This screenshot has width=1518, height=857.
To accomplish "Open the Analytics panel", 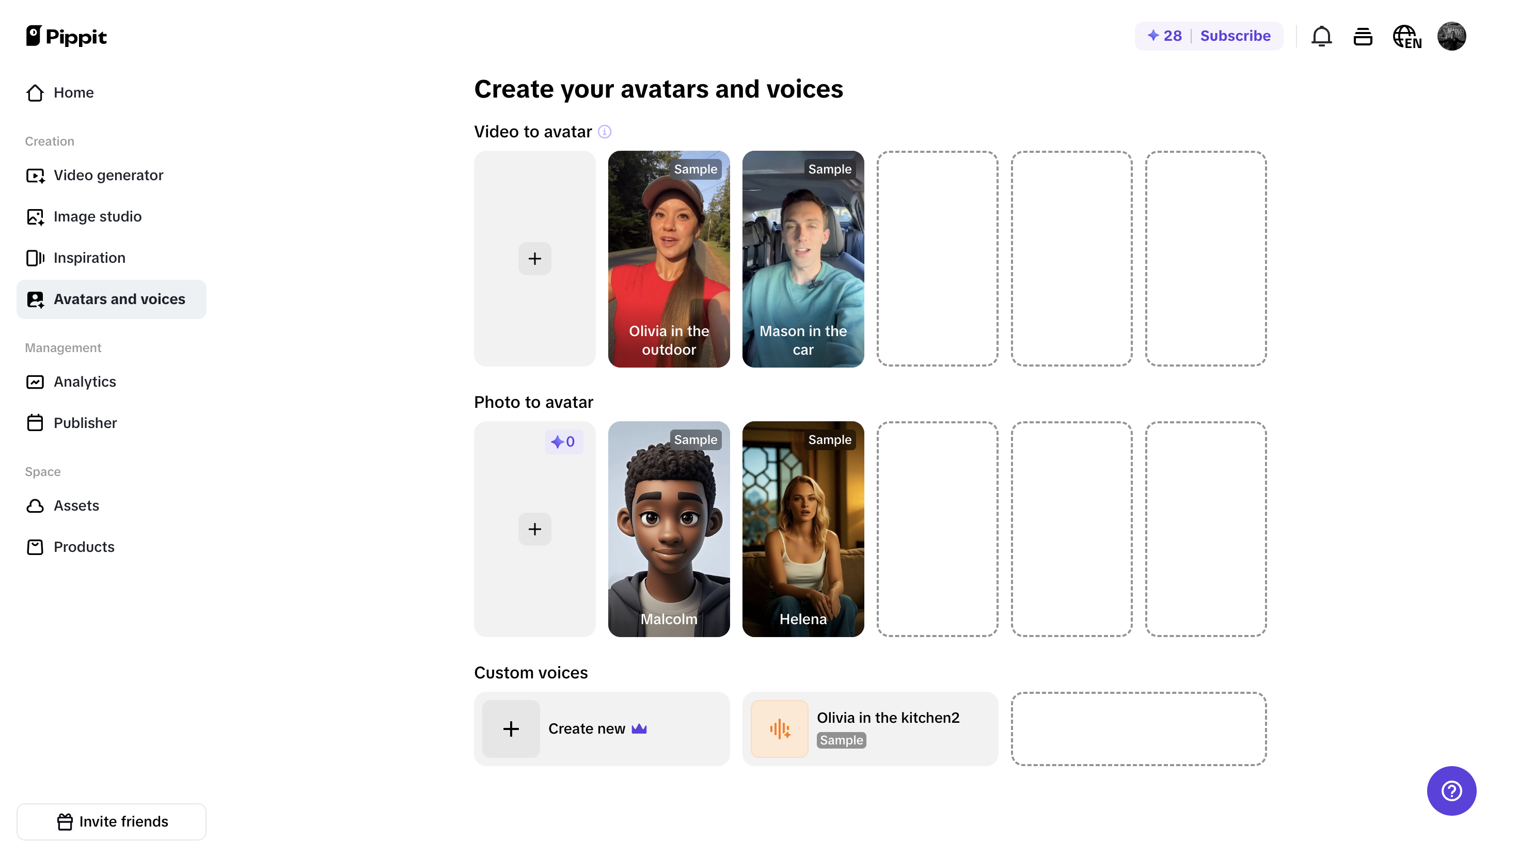I will pyautogui.click(x=85, y=382).
